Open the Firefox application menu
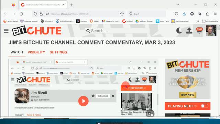Screen dimensions: 220x124 tap(215, 14)
